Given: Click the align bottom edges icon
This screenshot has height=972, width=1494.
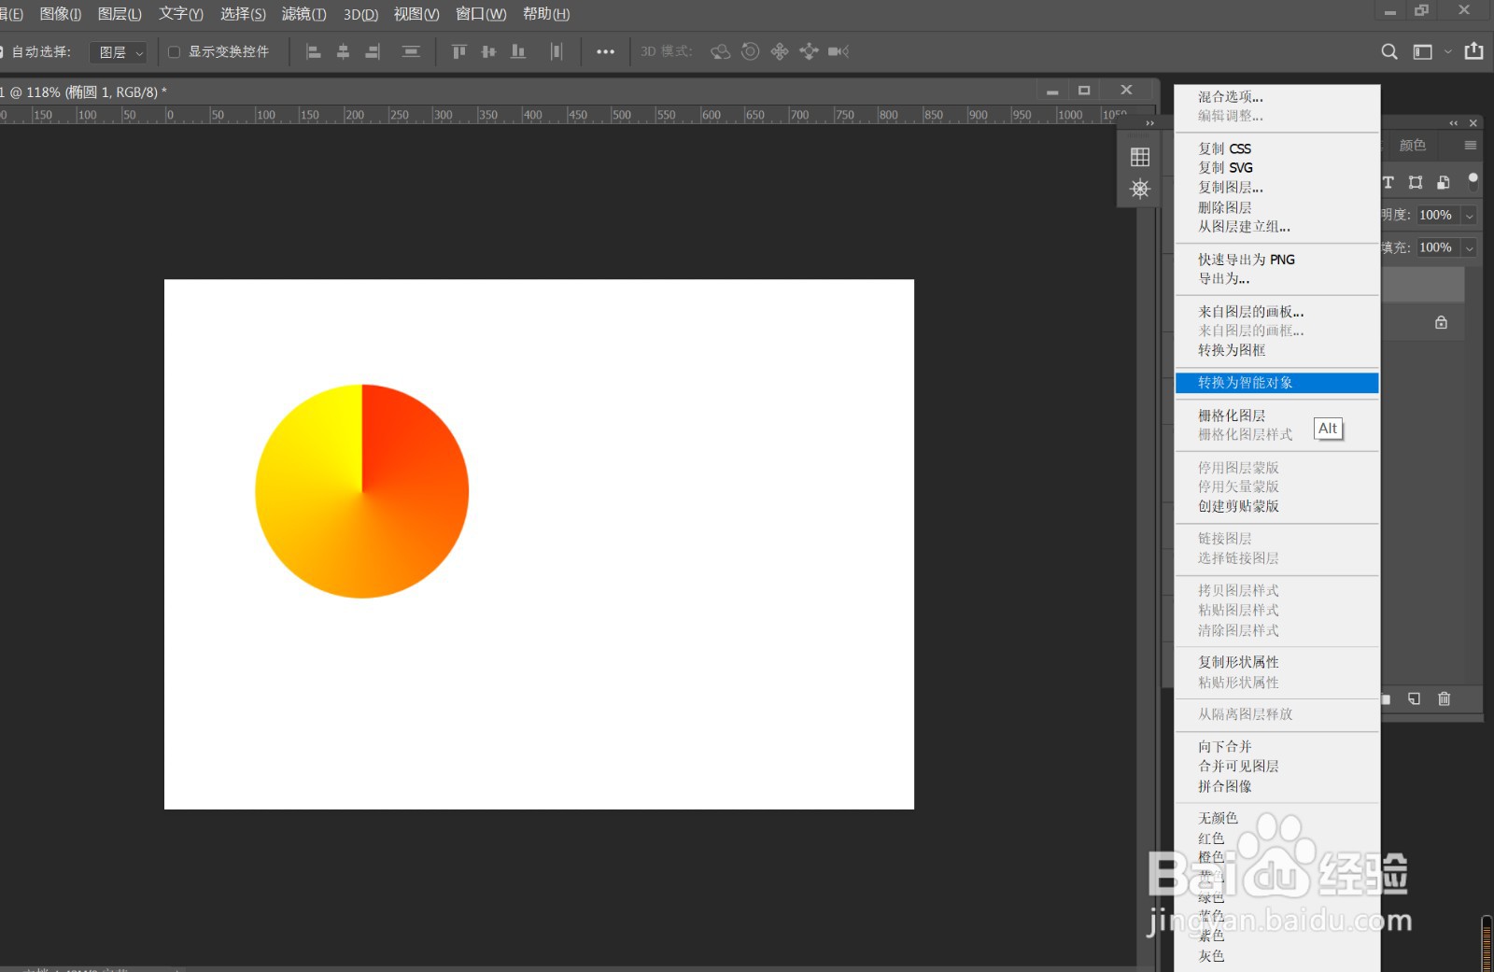Looking at the screenshot, I should point(518,51).
